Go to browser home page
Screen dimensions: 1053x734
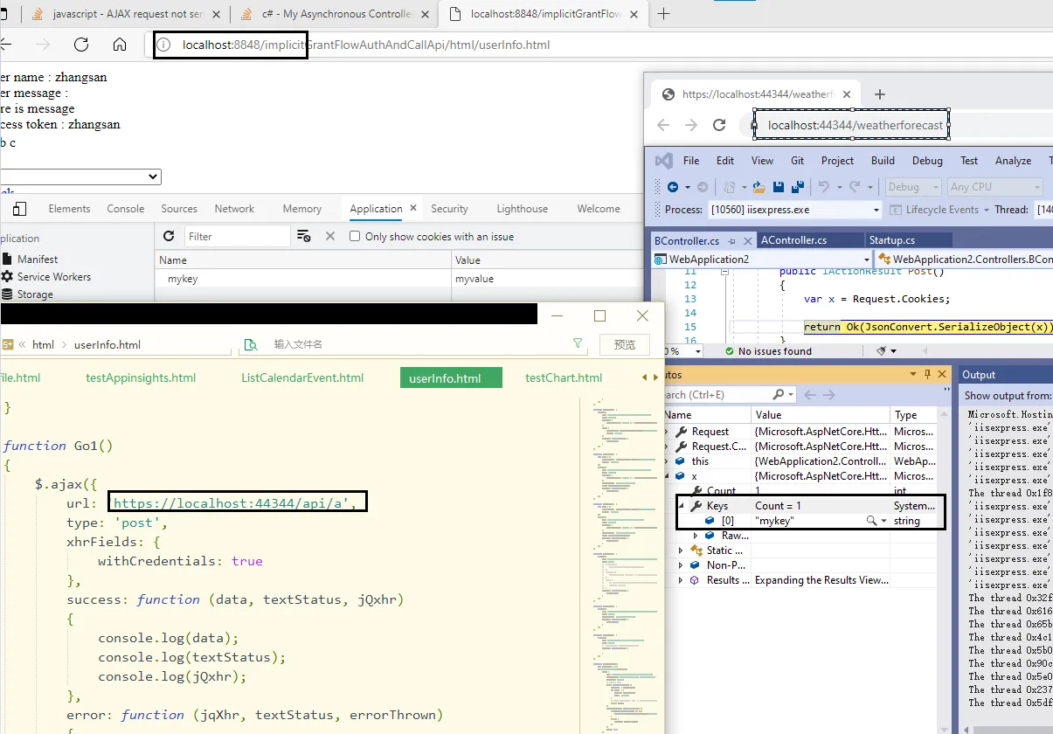coord(120,45)
